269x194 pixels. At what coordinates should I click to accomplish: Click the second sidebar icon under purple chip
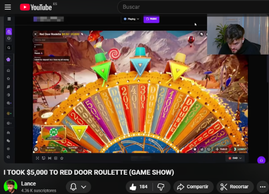9,38
